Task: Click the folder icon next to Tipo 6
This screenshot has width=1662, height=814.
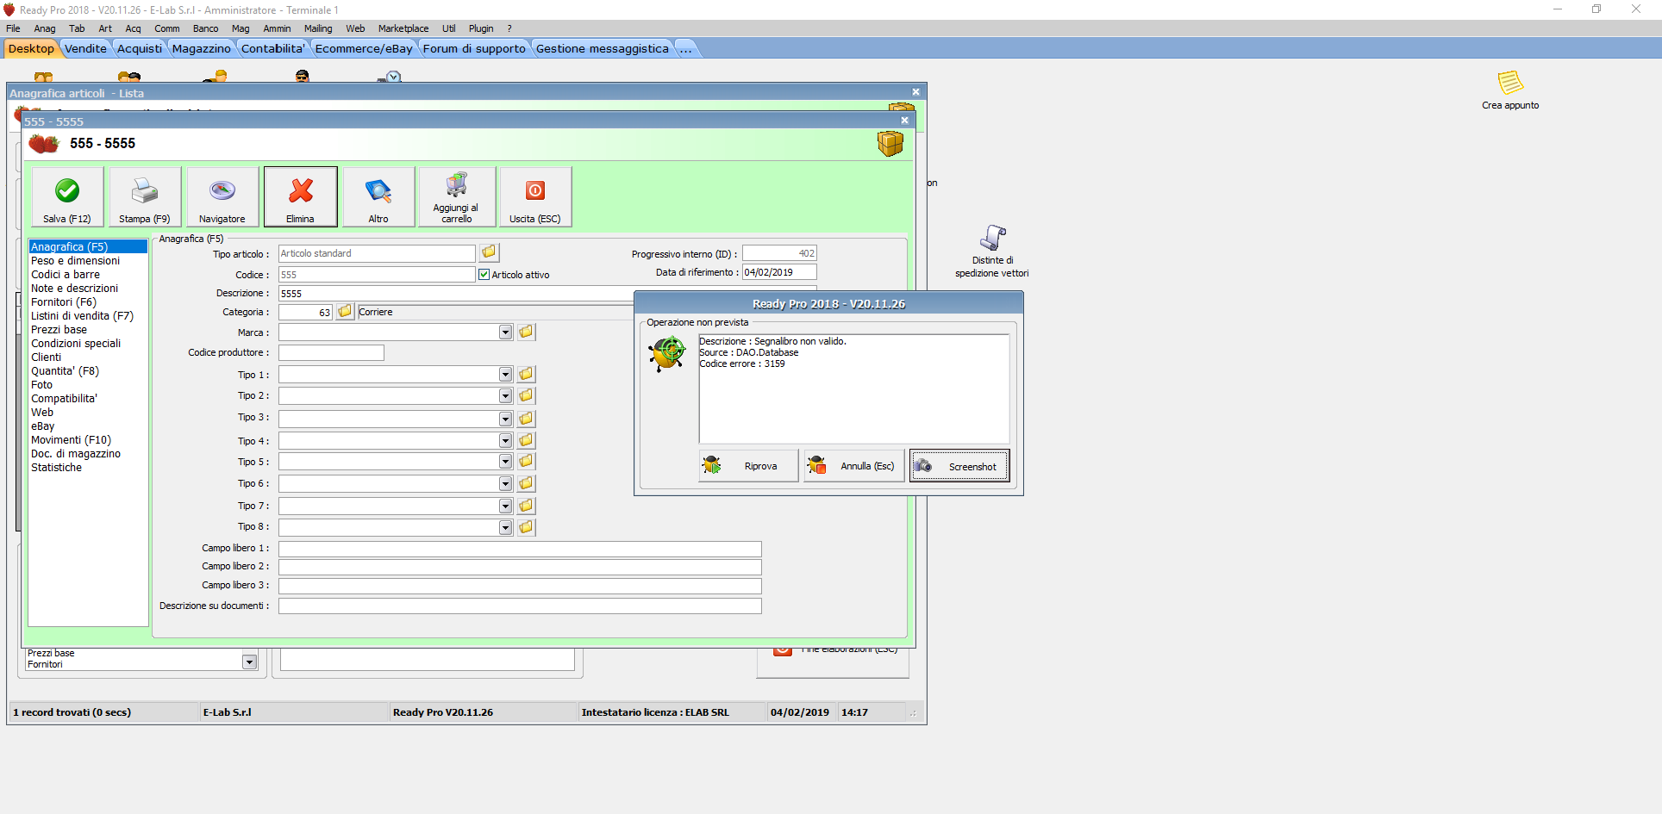Action: 526,483
